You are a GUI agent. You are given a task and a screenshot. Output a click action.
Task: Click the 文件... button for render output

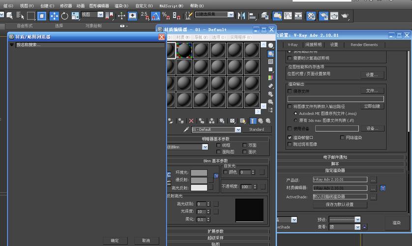372,91
